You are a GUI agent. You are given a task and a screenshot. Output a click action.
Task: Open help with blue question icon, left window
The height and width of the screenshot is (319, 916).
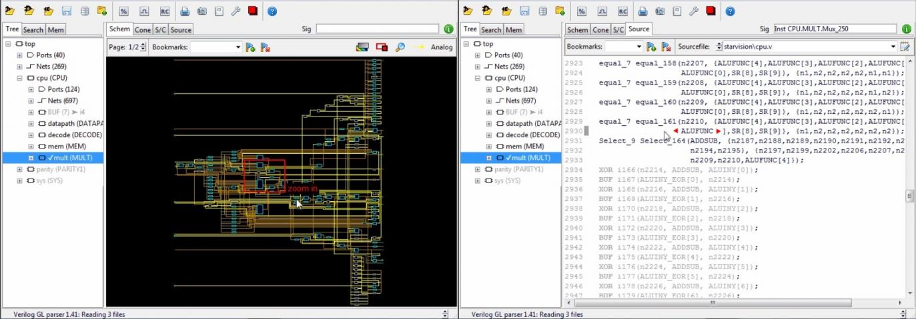pyautogui.click(x=272, y=11)
